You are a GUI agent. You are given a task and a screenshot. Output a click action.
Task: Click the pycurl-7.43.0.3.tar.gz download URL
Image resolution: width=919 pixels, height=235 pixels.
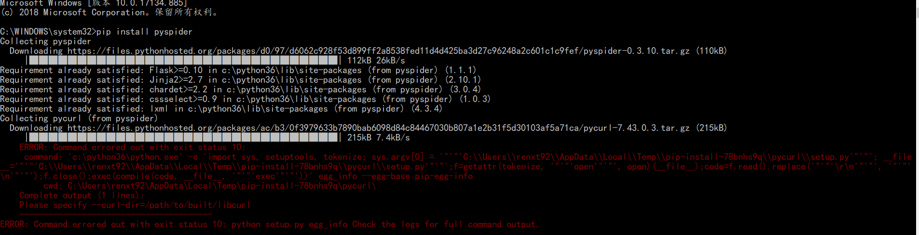(378, 128)
